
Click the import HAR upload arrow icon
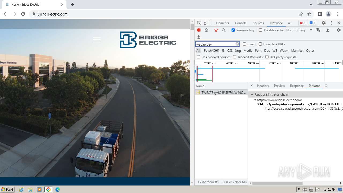(x=327, y=30)
